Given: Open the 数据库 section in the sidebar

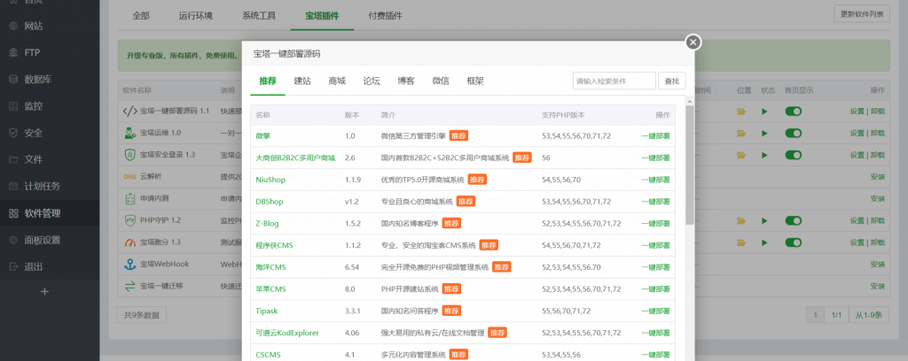Looking at the screenshot, I should coord(36,80).
